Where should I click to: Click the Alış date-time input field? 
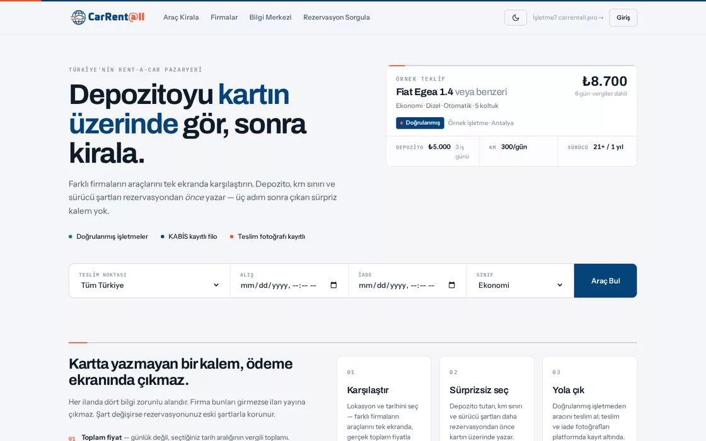point(289,285)
